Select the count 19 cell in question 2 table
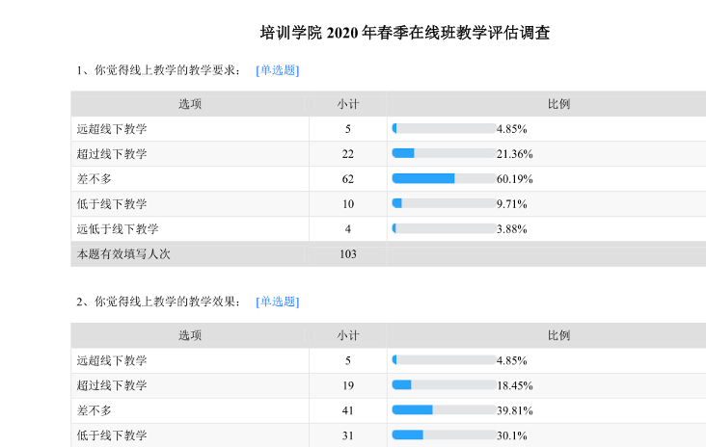The image size is (706, 447). tap(348, 385)
